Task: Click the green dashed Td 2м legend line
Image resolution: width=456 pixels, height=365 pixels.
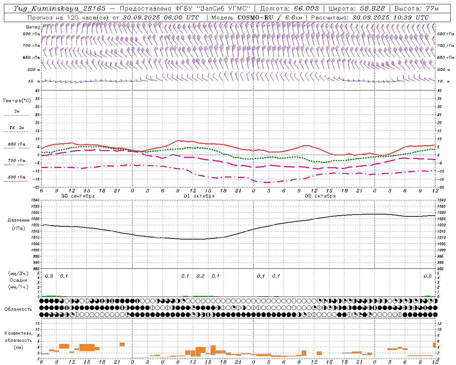Action: tap(16, 132)
